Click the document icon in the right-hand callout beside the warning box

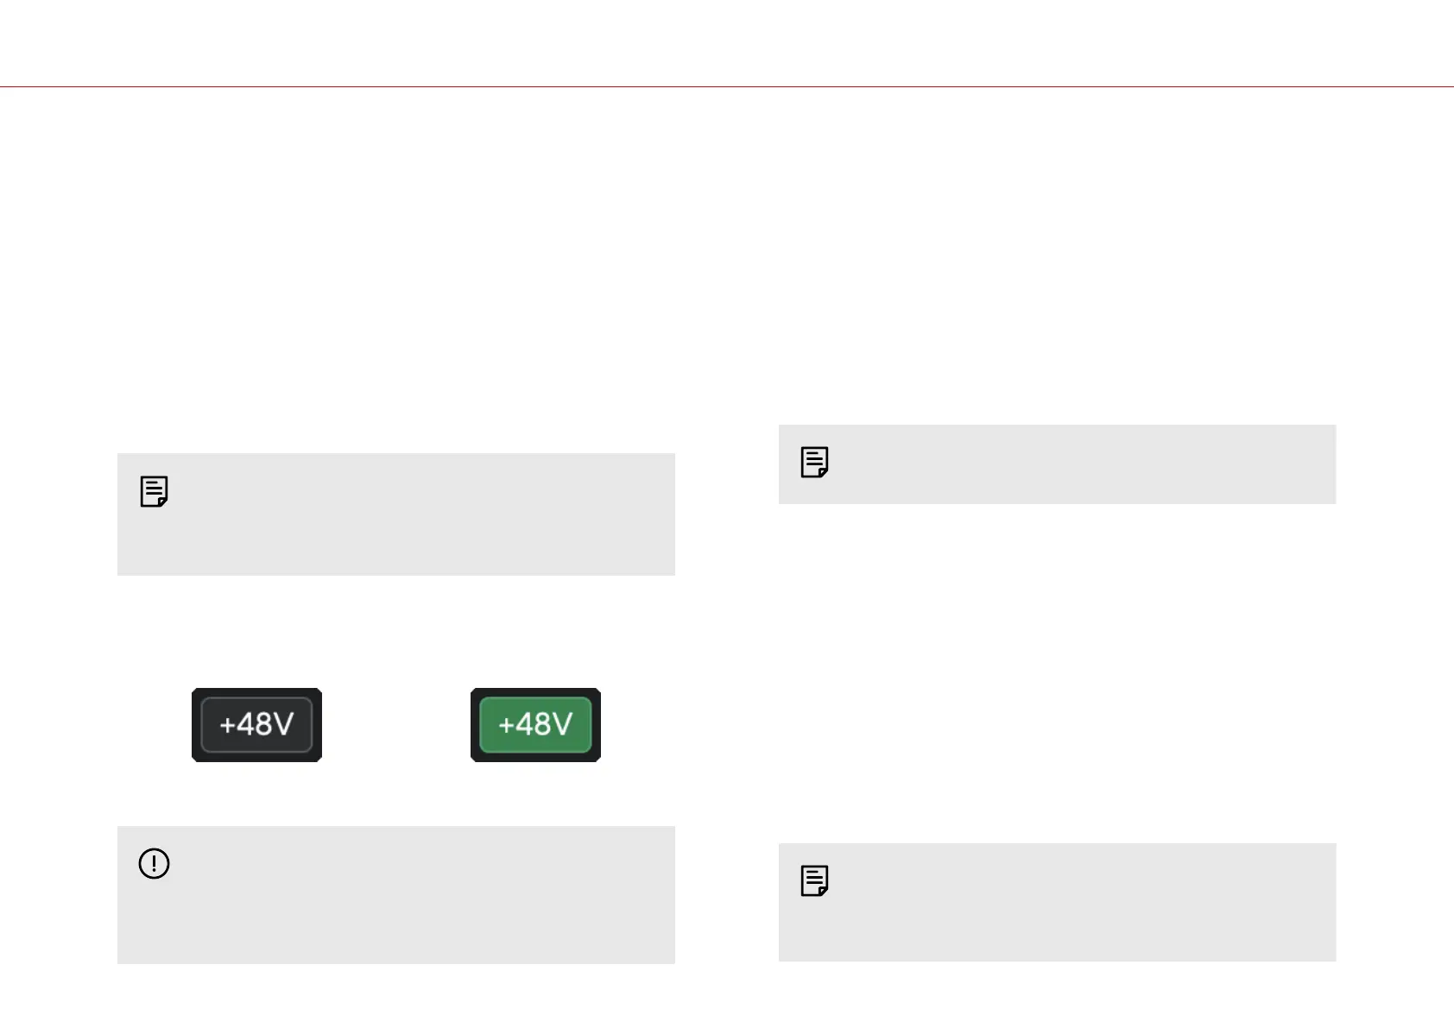[x=814, y=880]
